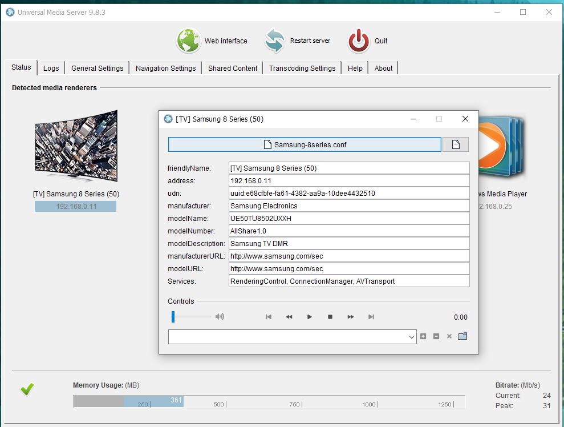Switch to the Transcoding Settings tab
The height and width of the screenshot is (427, 564).
coord(302,68)
